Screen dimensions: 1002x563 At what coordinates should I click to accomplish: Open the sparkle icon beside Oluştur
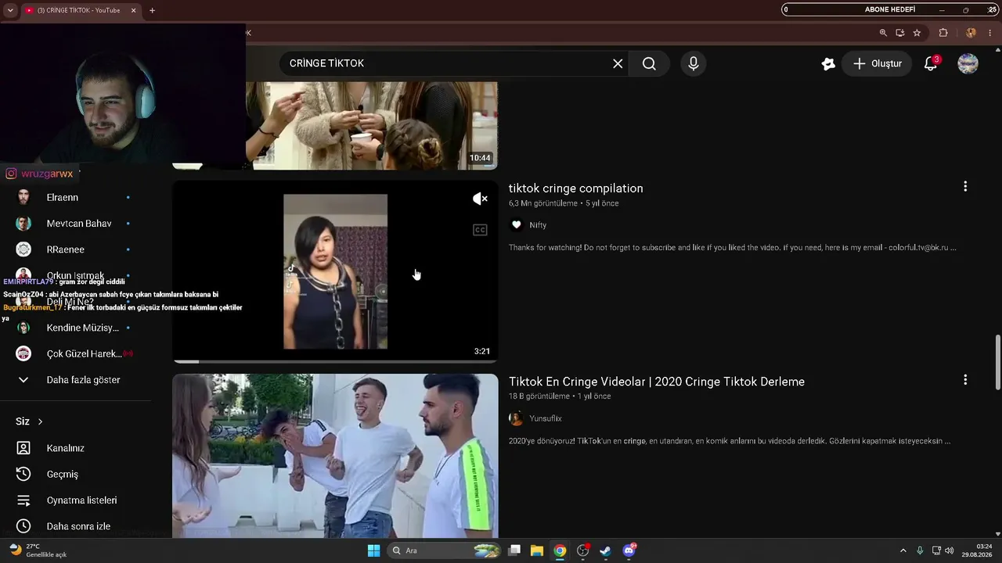coord(828,63)
